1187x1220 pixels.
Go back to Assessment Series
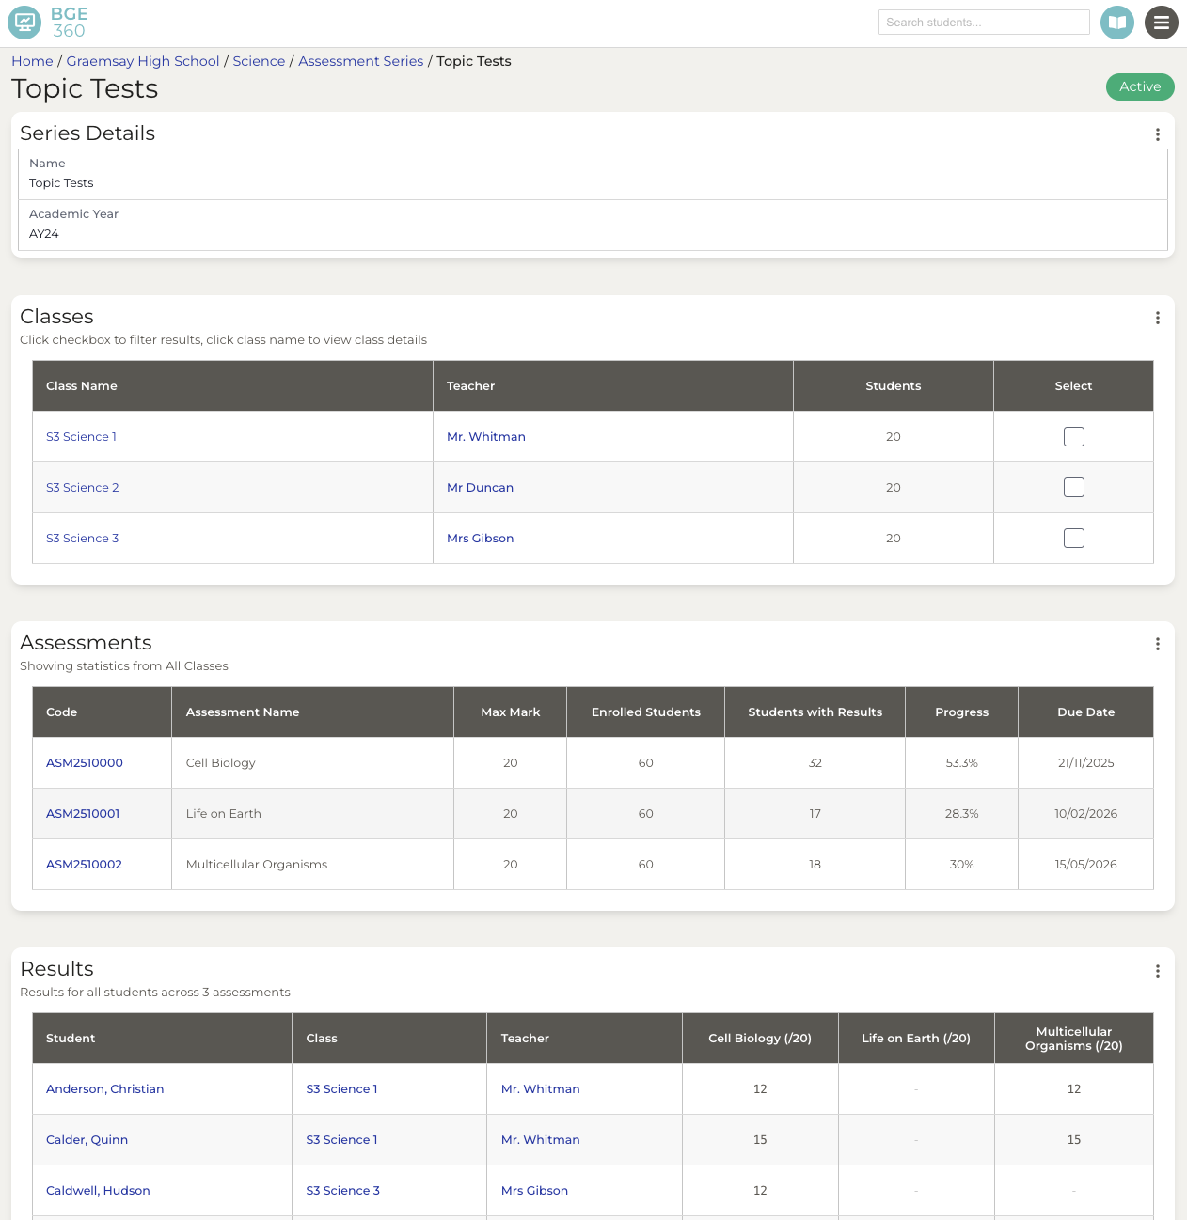tap(360, 60)
